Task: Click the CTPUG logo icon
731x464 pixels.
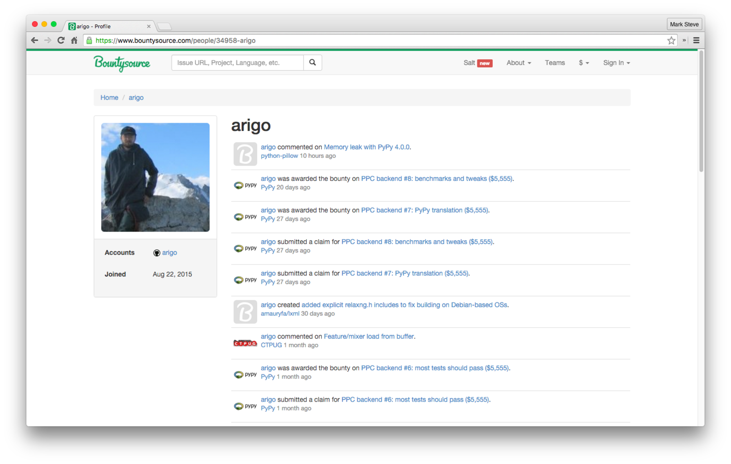Action: click(x=245, y=343)
